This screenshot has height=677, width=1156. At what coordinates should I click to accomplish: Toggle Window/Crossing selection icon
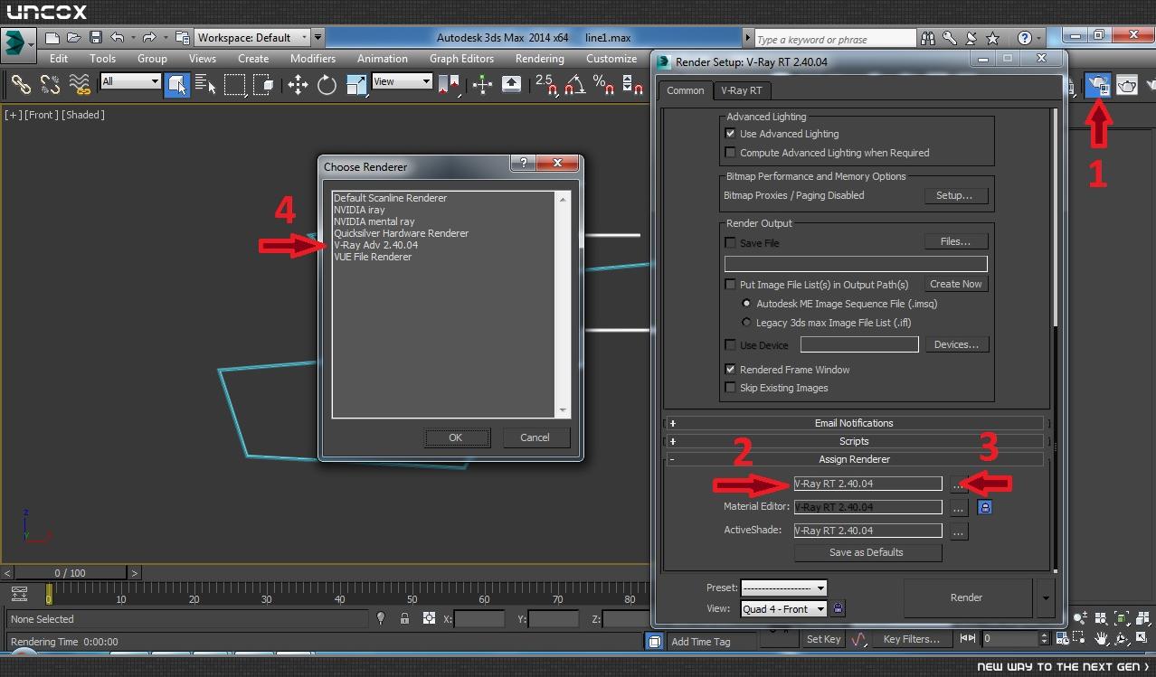click(x=264, y=85)
